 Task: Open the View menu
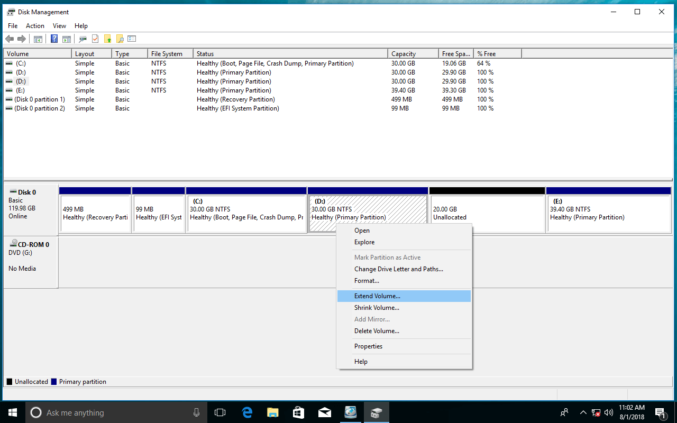click(59, 25)
